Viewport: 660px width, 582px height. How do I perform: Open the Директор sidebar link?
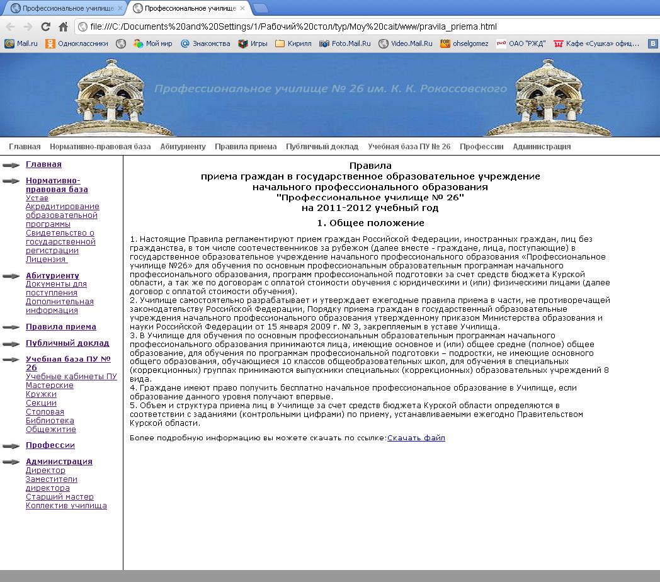click(45, 471)
